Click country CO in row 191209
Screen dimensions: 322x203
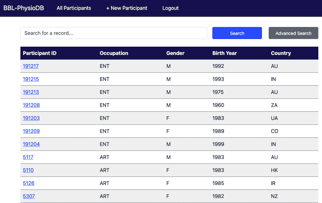pyautogui.click(x=274, y=131)
